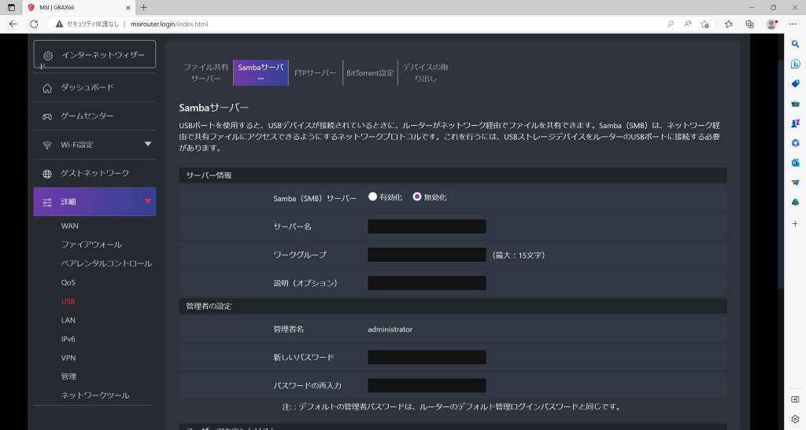Collapse the 詳細 menu red arrow
This screenshot has height=430, width=806.
click(148, 201)
